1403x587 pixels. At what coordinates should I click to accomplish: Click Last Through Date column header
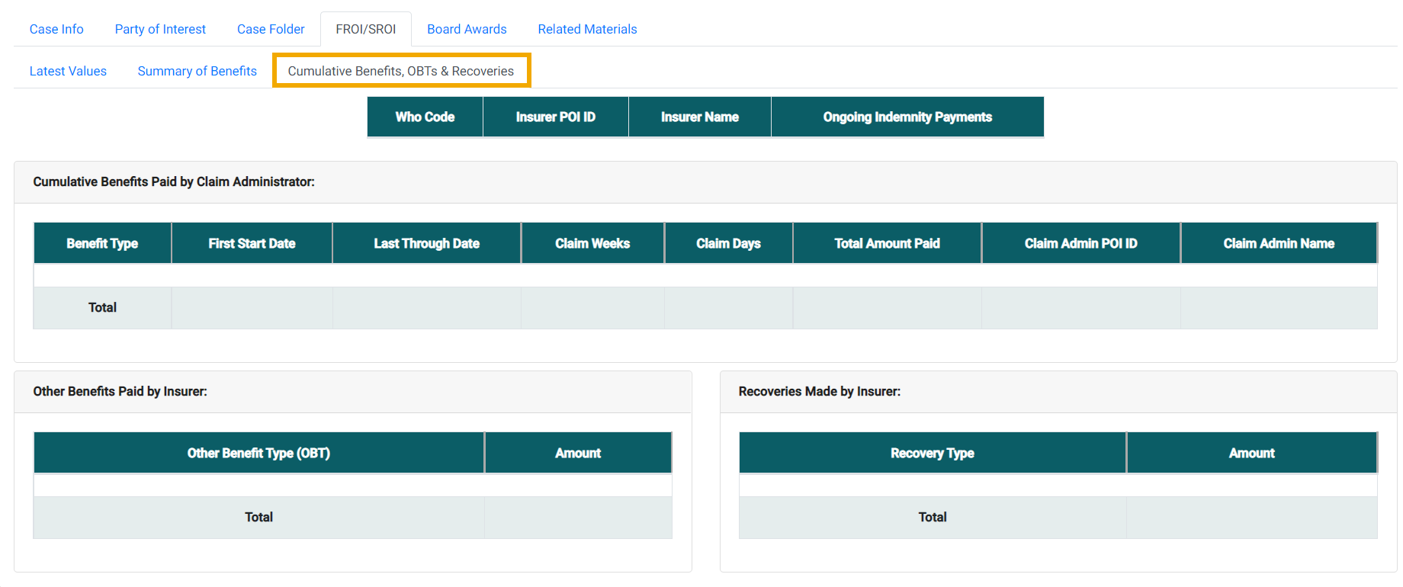[x=426, y=243]
